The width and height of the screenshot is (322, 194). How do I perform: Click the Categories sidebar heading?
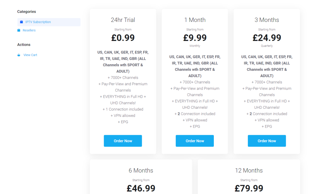26,12
